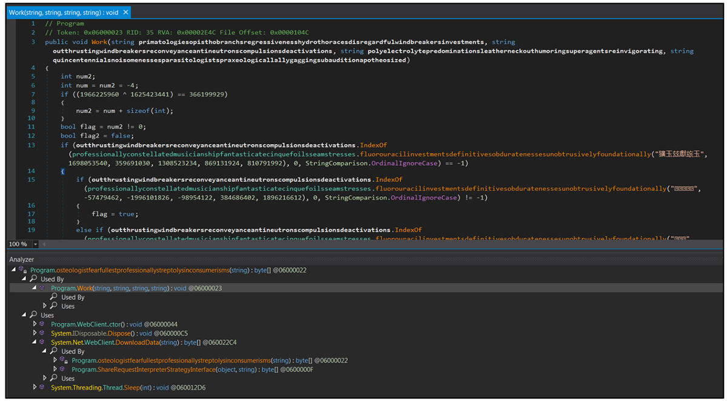
Task: Select the Work(string, string, string, string) : void tab
Action: click(x=64, y=12)
